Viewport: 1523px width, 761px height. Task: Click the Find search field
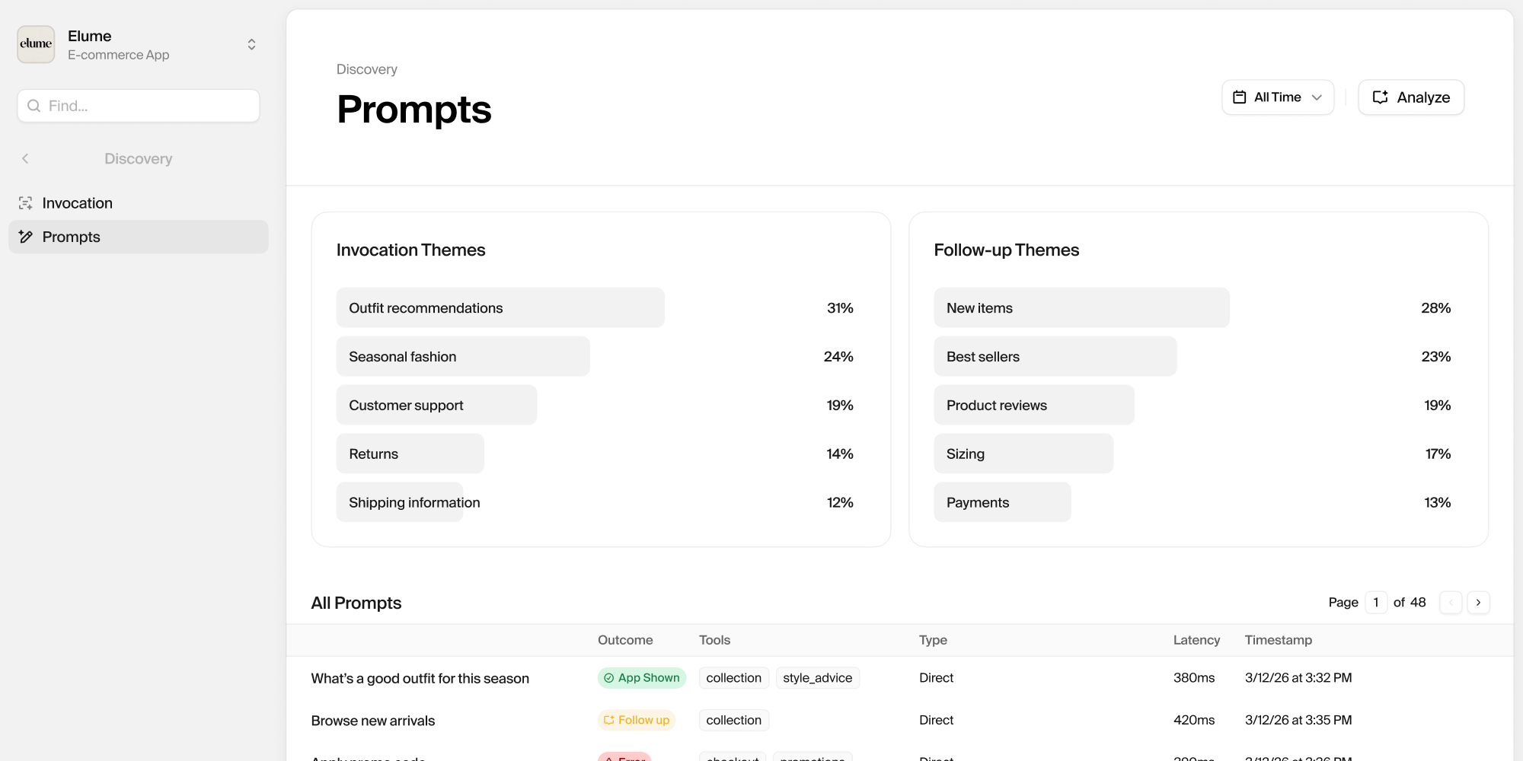click(145, 106)
